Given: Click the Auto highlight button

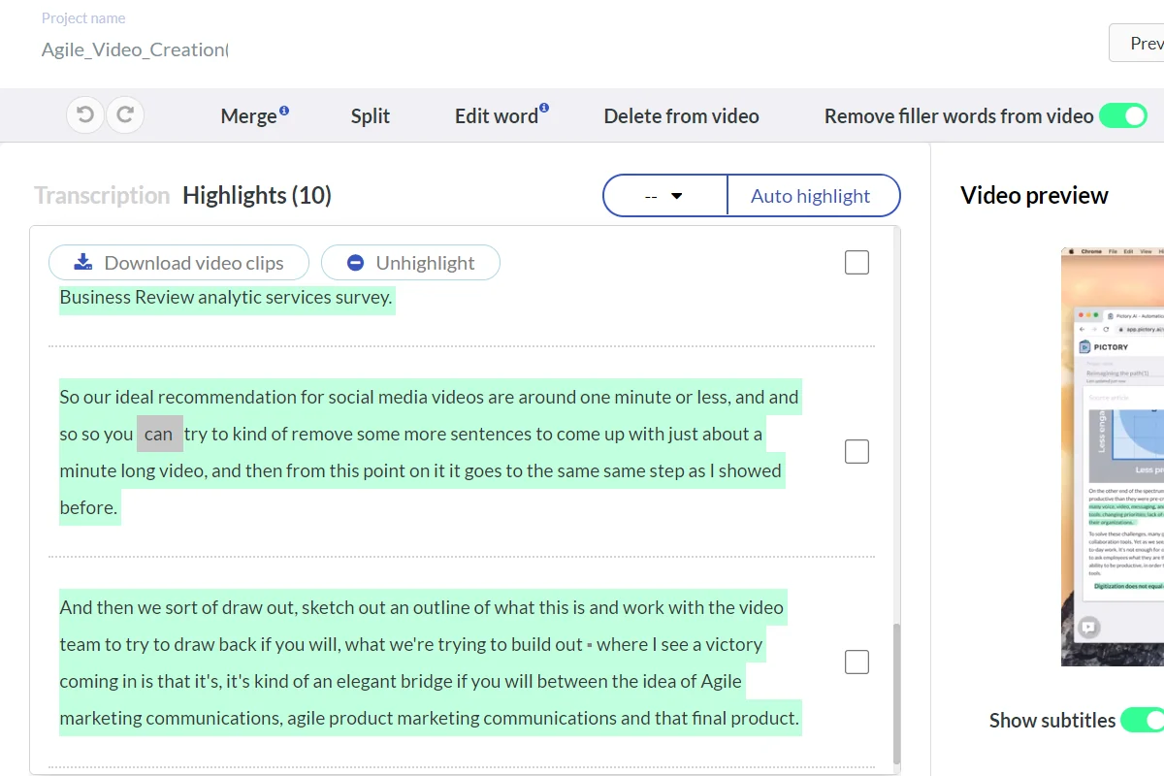Looking at the screenshot, I should click(811, 196).
